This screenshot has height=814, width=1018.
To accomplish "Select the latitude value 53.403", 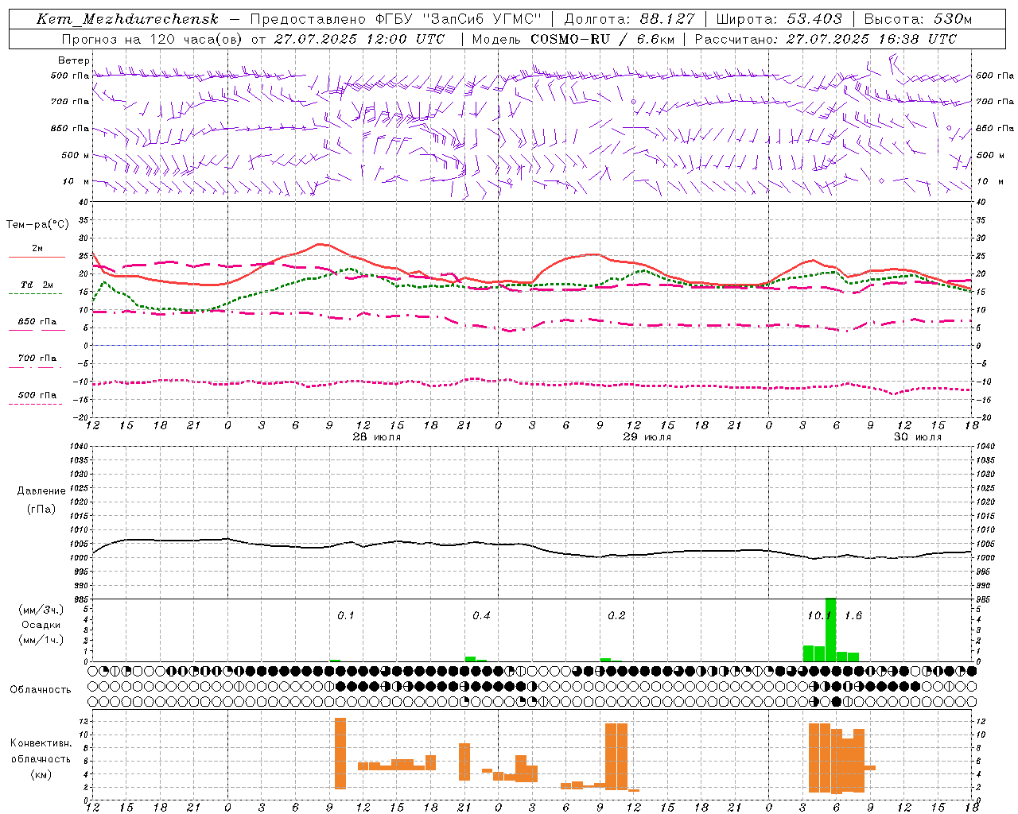I will coord(814,19).
